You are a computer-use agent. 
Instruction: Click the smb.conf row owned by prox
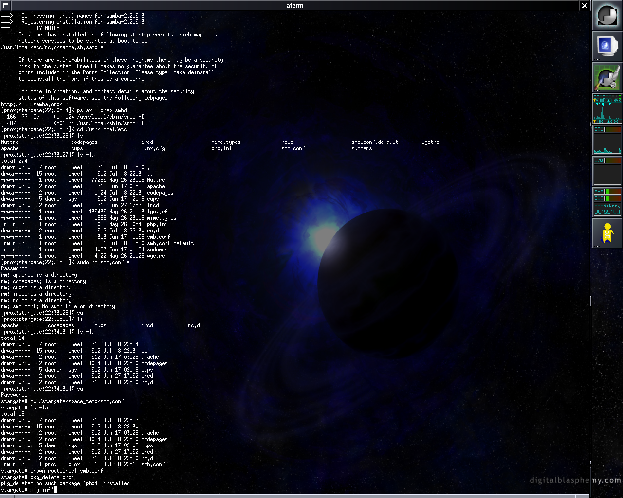coord(83,464)
